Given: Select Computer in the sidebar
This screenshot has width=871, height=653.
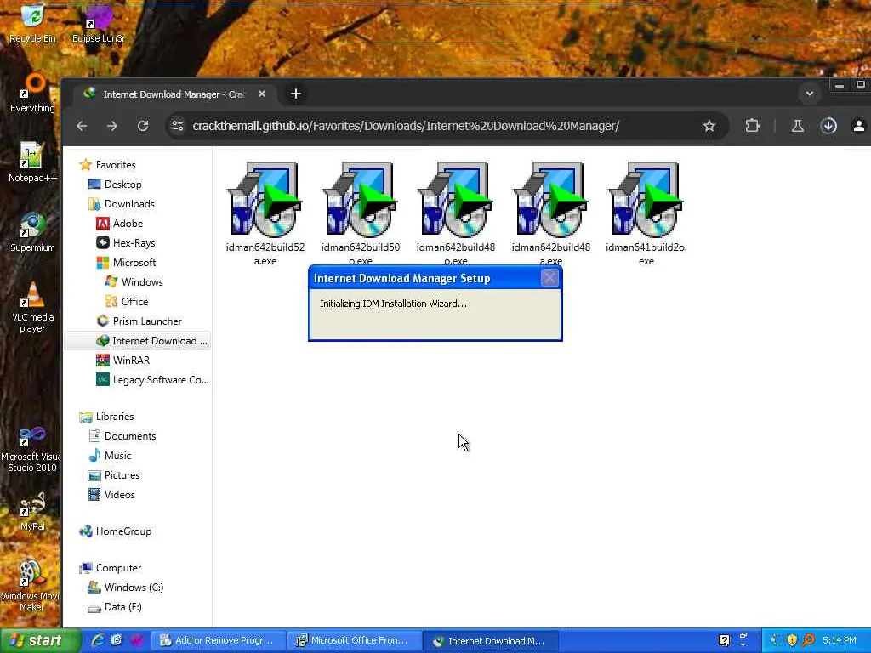Looking at the screenshot, I should point(110,568).
